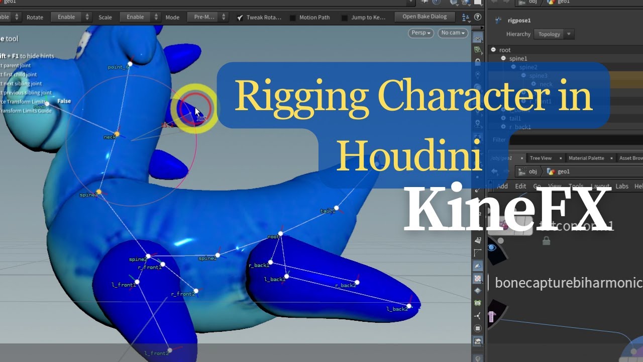Open viewport help question mark icon
This screenshot has width=643, height=362.
478,17
